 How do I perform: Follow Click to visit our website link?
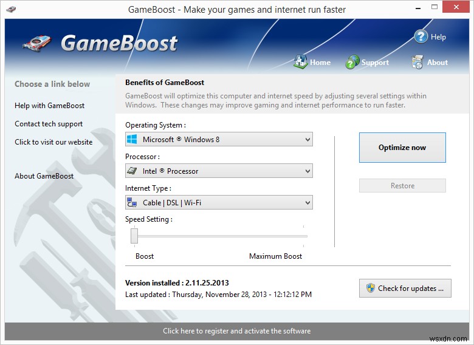(x=53, y=142)
